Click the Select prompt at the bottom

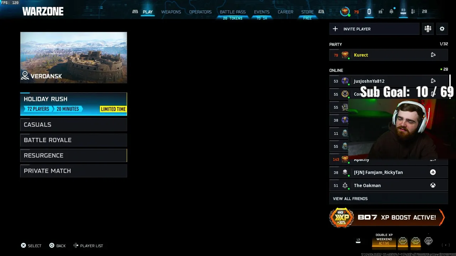(x=31, y=245)
